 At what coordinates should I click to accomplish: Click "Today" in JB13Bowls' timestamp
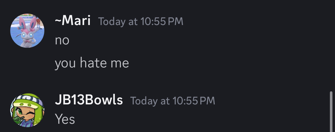coord(144,101)
